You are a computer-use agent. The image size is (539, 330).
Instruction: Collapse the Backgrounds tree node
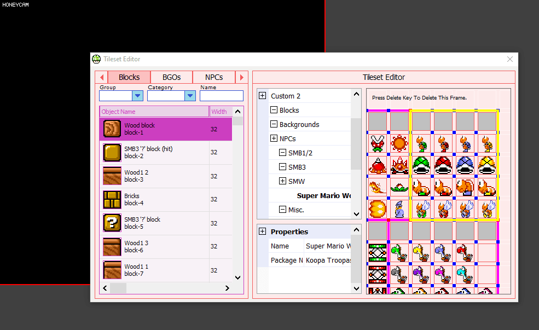tap(274, 124)
